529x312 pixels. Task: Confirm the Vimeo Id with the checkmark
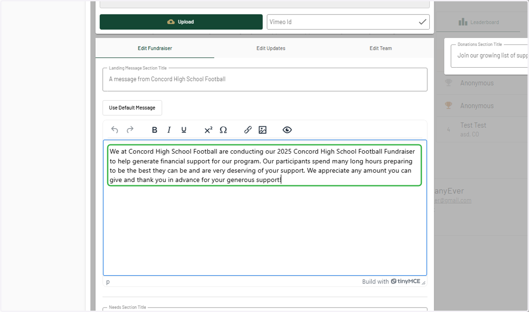coord(422,22)
